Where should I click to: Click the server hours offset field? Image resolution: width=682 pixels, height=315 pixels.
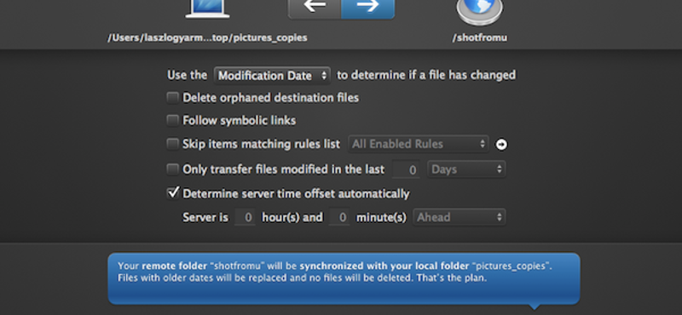(x=245, y=217)
